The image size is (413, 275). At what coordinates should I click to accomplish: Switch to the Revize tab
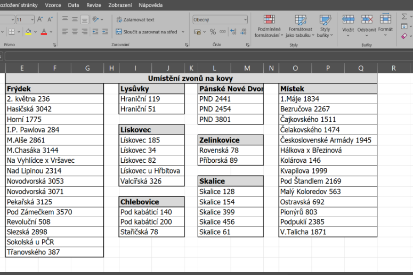pos(94,5)
